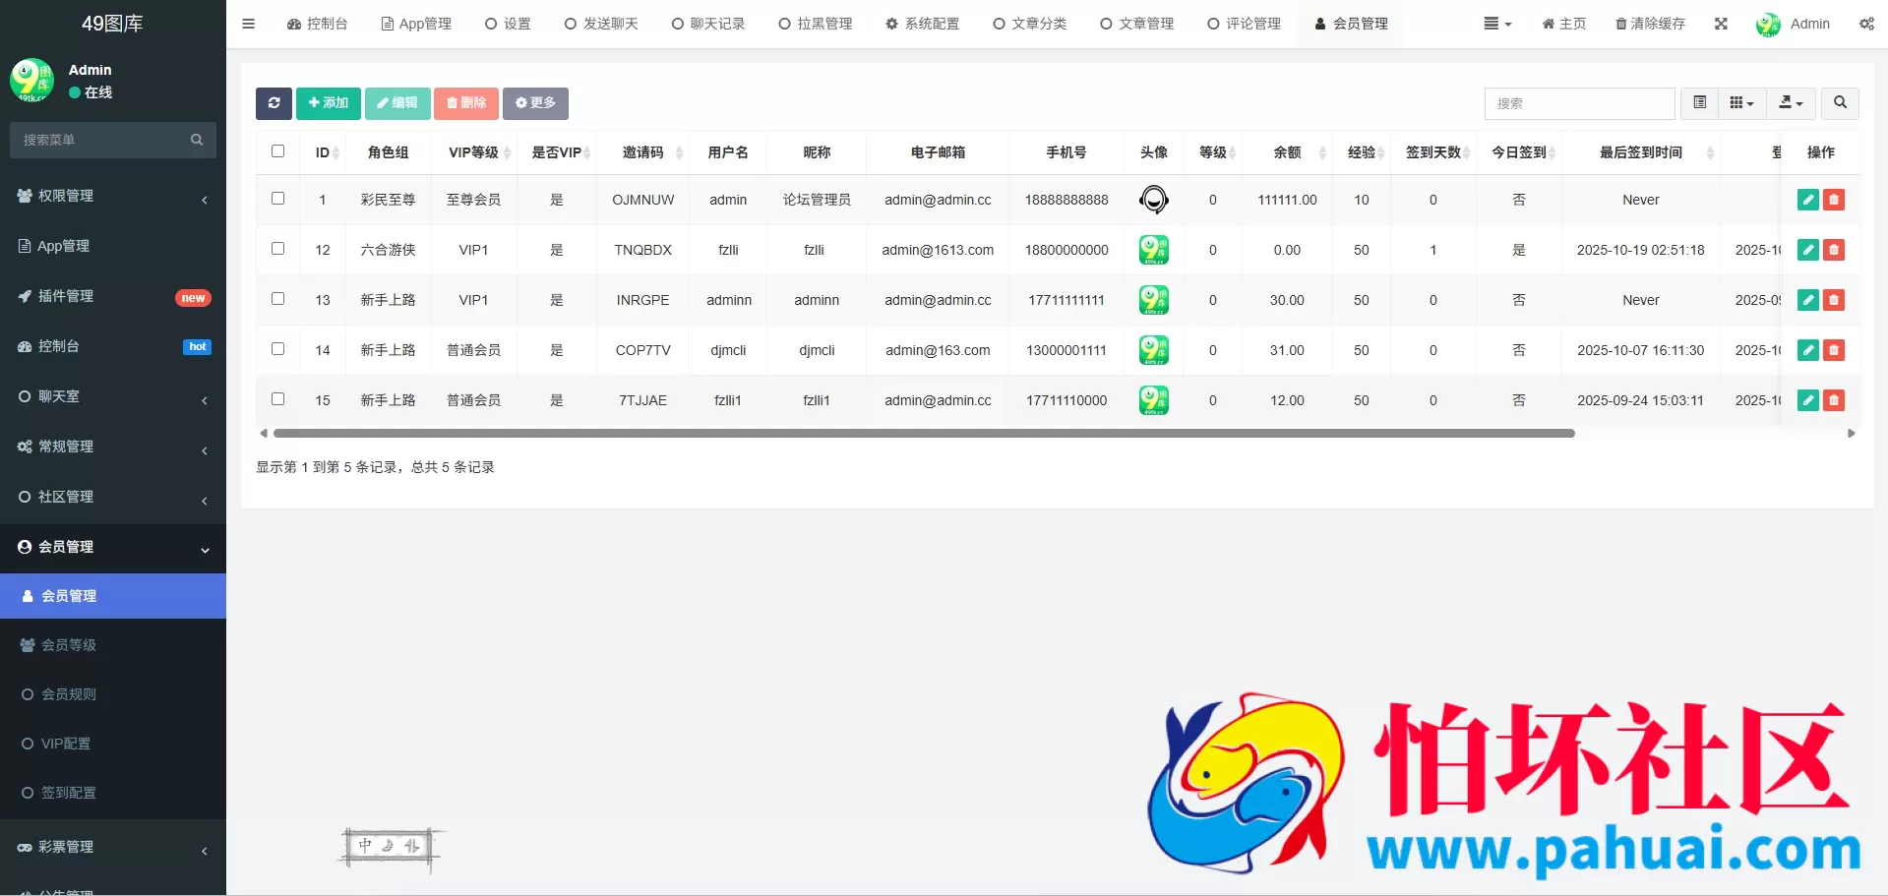Image resolution: width=1888 pixels, height=896 pixels.
Task: Click the 添加 button to add a member
Action: point(328,103)
